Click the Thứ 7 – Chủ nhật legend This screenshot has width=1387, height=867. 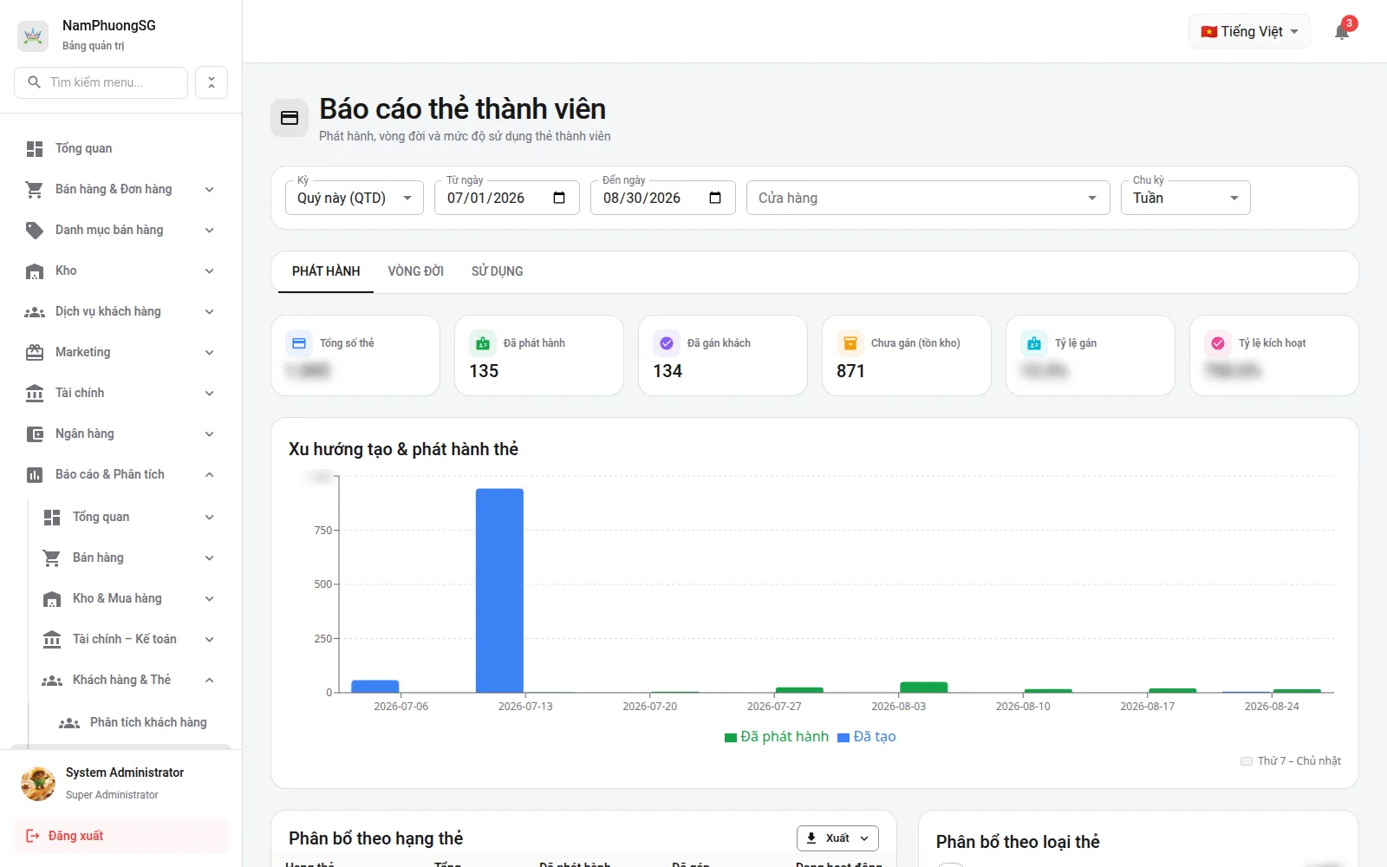click(1291, 761)
